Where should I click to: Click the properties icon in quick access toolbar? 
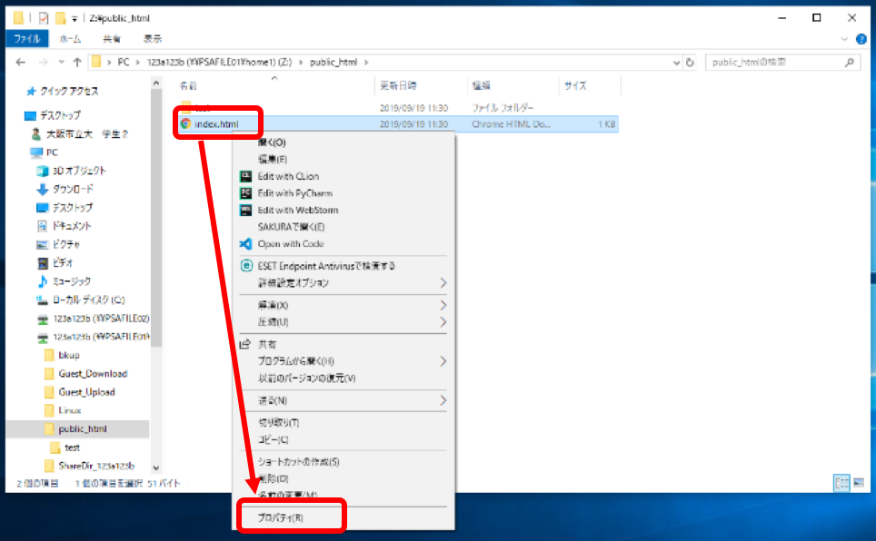tap(44, 18)
